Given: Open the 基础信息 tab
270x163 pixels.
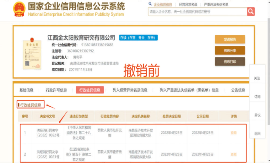Looking at the screenshot, I should pyautogui.click(x=26, y=90).
